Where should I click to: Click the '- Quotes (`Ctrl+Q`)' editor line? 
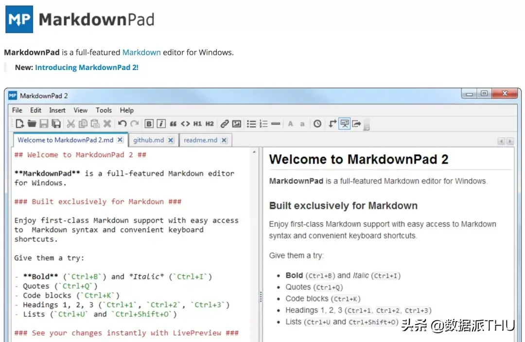point(56,286)
